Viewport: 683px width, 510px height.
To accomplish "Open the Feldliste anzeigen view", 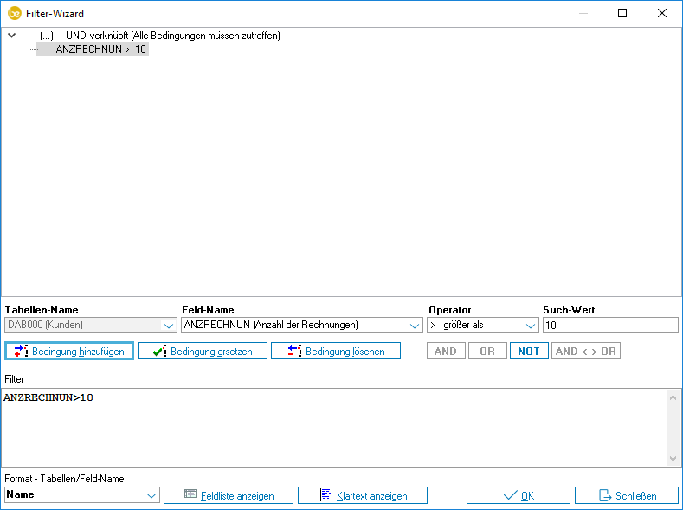I will 229,496.
